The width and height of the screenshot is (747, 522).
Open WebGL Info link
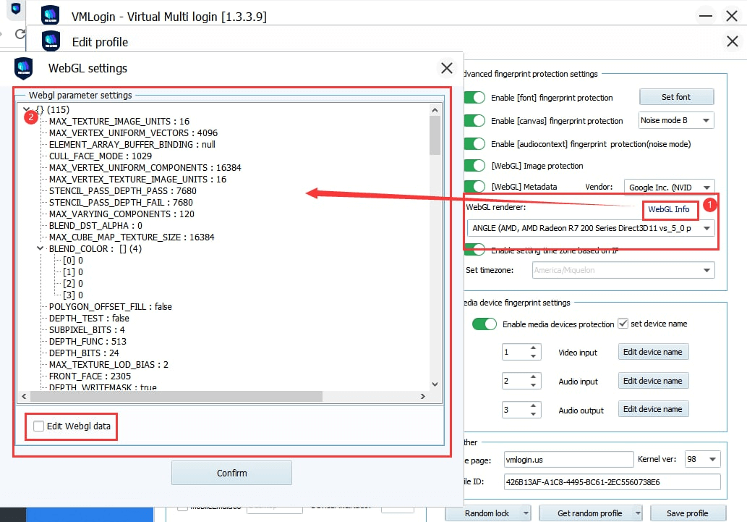pyautogui.click(x=668, y=209)
